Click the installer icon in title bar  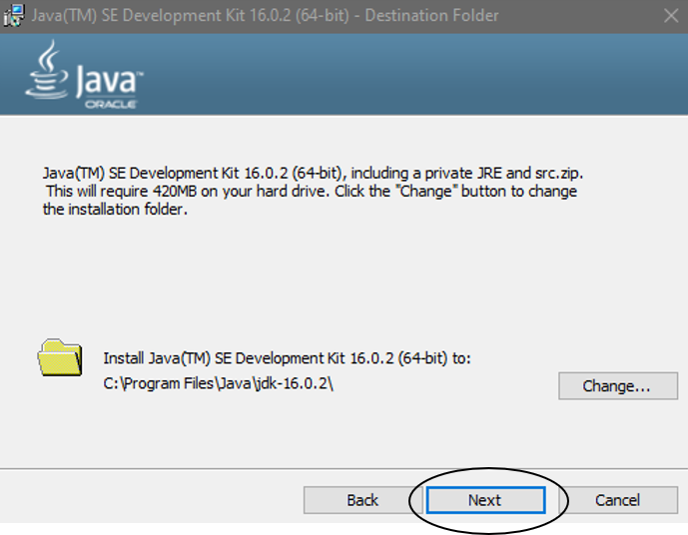tap(14, 16)
